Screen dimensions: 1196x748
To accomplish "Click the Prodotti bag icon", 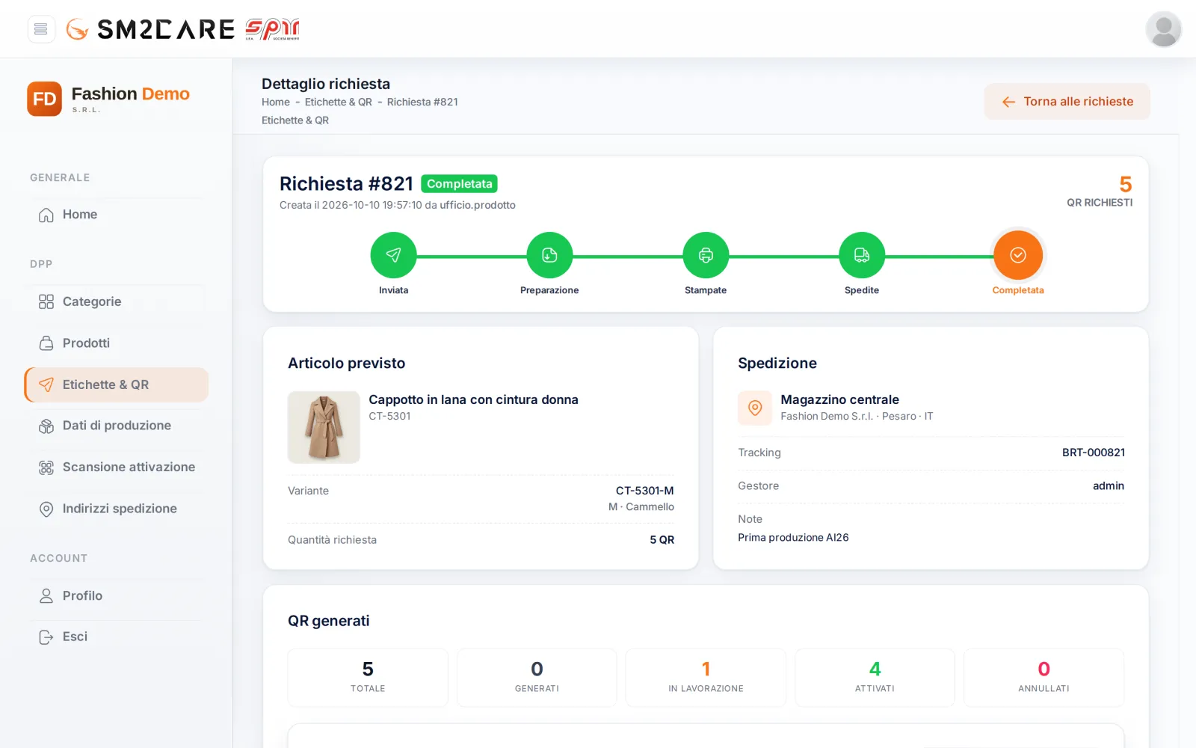I will [46, 343].
